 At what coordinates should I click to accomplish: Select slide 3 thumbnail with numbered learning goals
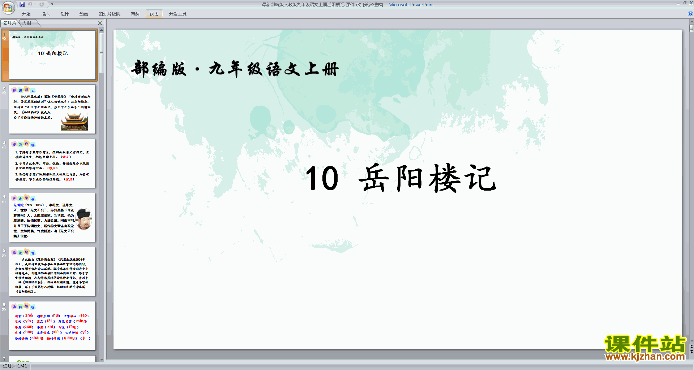[52, 163]
